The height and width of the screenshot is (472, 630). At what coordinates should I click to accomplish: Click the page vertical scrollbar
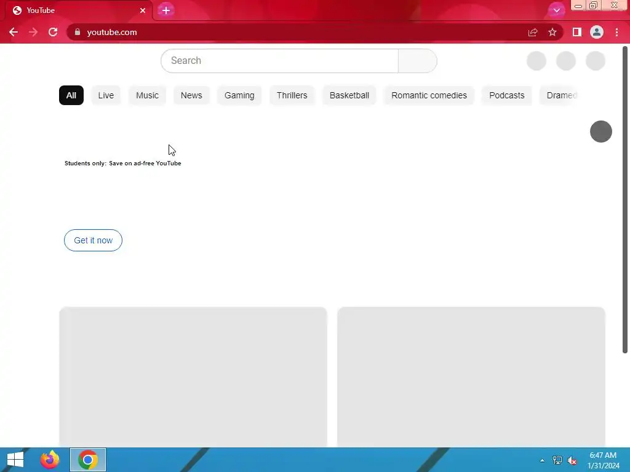coord(625,200)
